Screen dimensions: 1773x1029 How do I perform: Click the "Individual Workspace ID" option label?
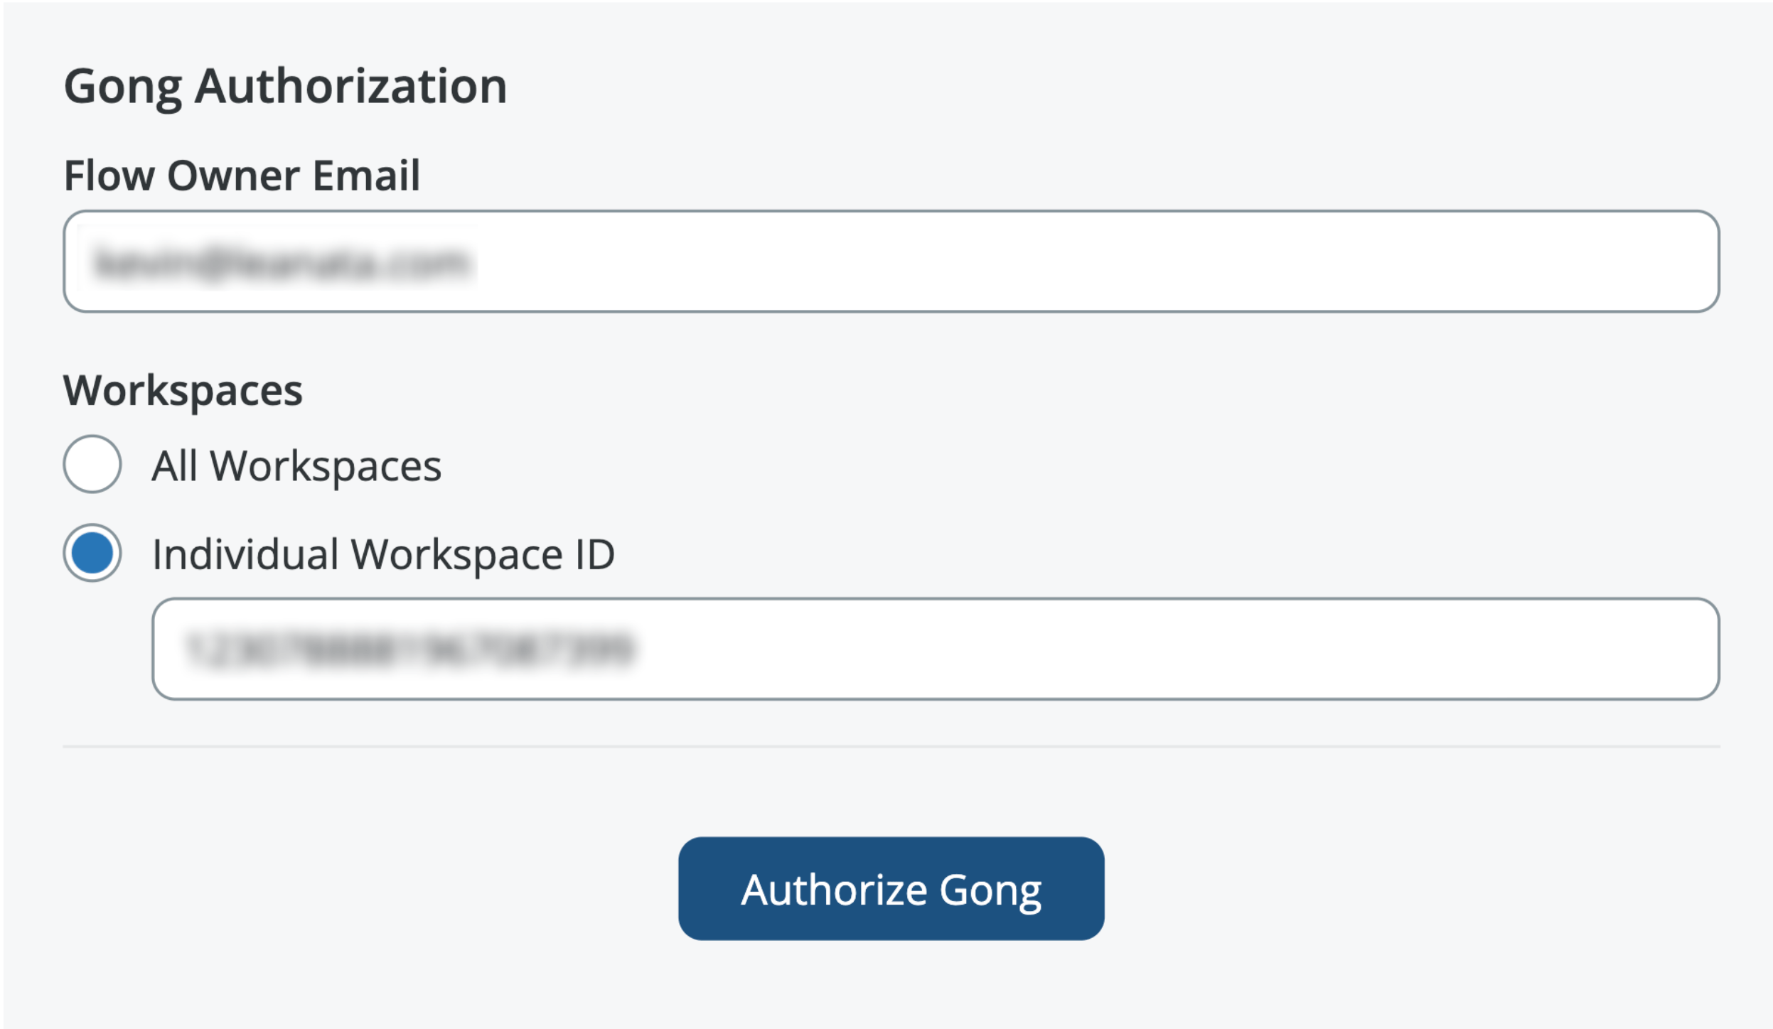pyautogui.click(x=383, y=554)
